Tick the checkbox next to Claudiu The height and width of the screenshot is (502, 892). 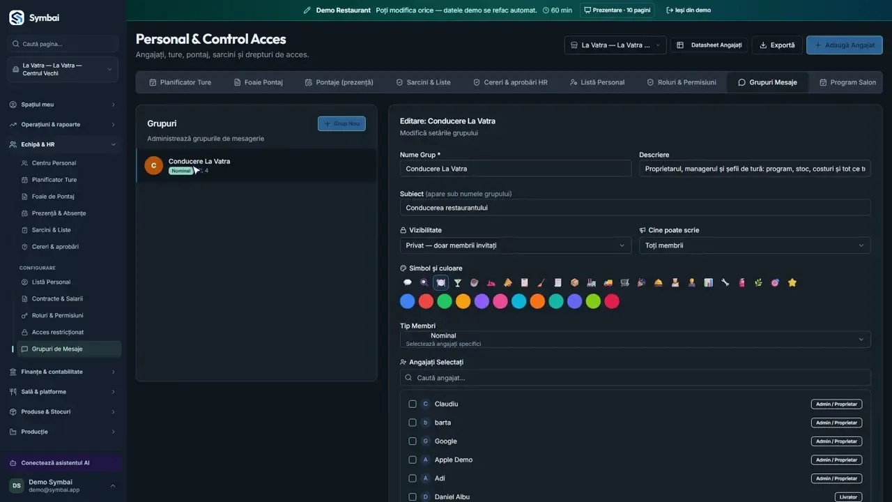pos(413,404)
